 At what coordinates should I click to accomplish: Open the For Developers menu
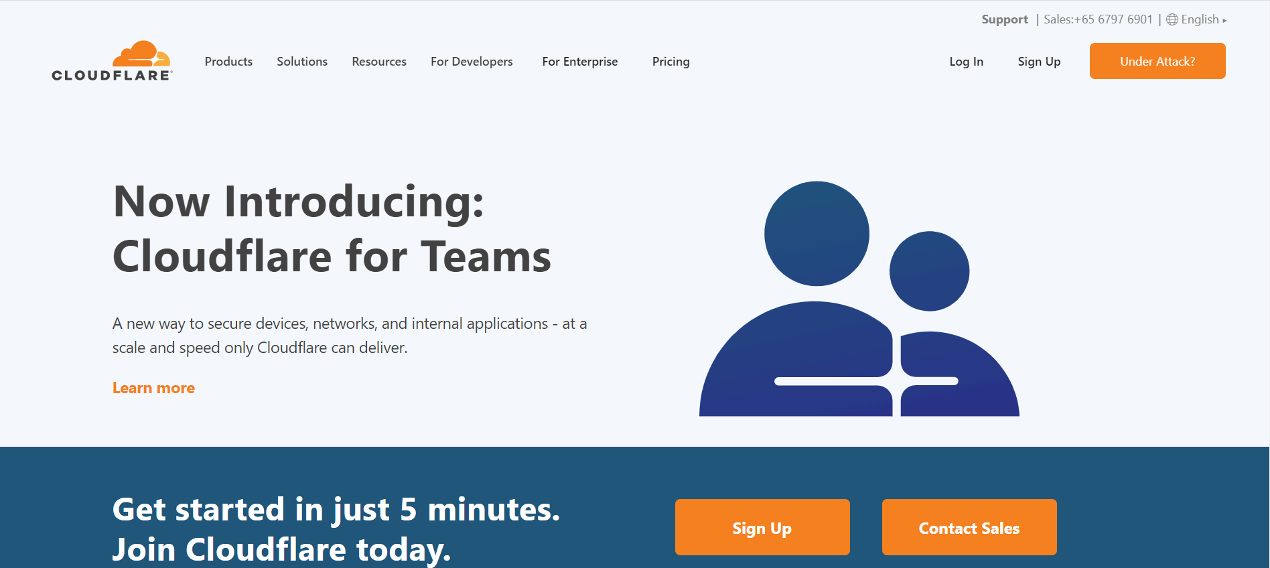(472, 62)
